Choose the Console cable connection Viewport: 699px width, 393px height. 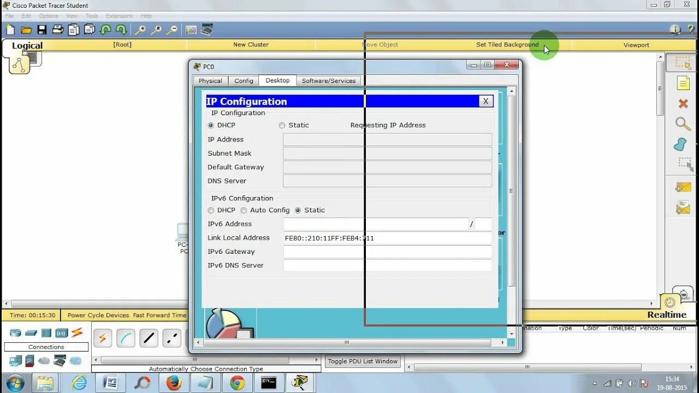pyautogui.click(x=126, y=338)
